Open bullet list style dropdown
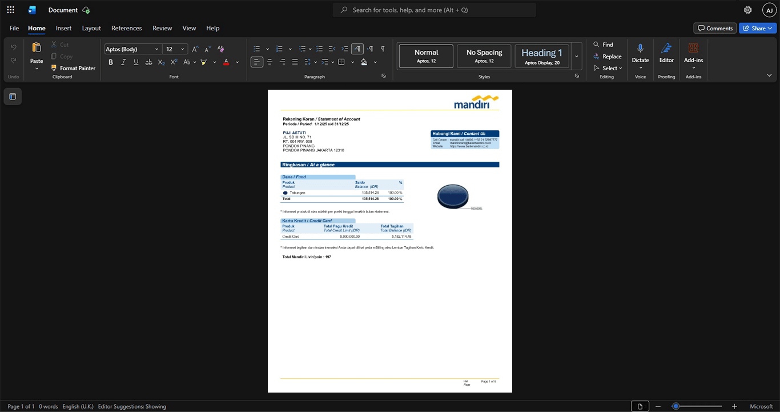The width and height of the screenshot is (780, 412). [267, 49]
